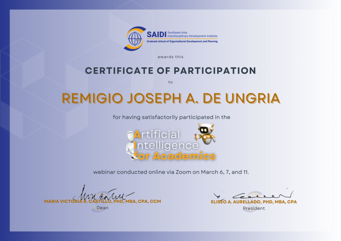
Task: Click the webinar dates line mentioning Zoom
Action: coord(171,172)
